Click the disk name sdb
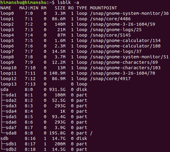This screenshot has height=152, width=170. coord(4,138)
